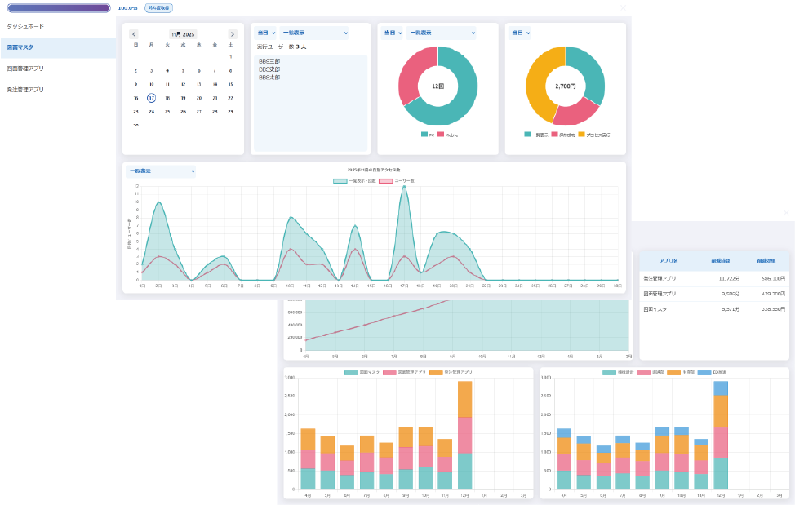Go to next month in calendar

pos(233,34)
